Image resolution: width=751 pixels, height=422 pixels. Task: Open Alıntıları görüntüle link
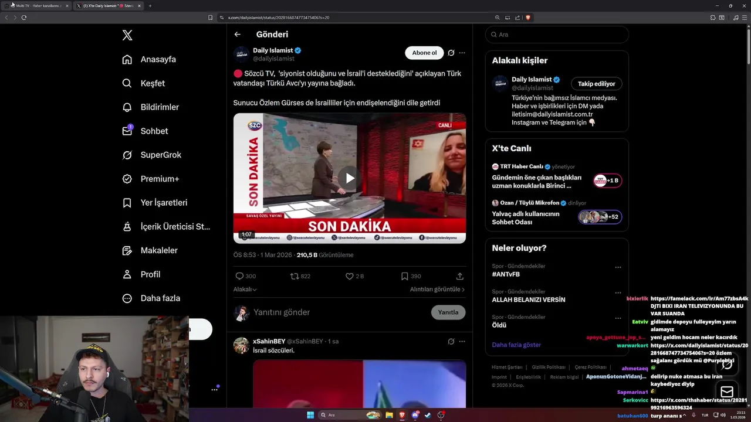[x=437, y=290]
